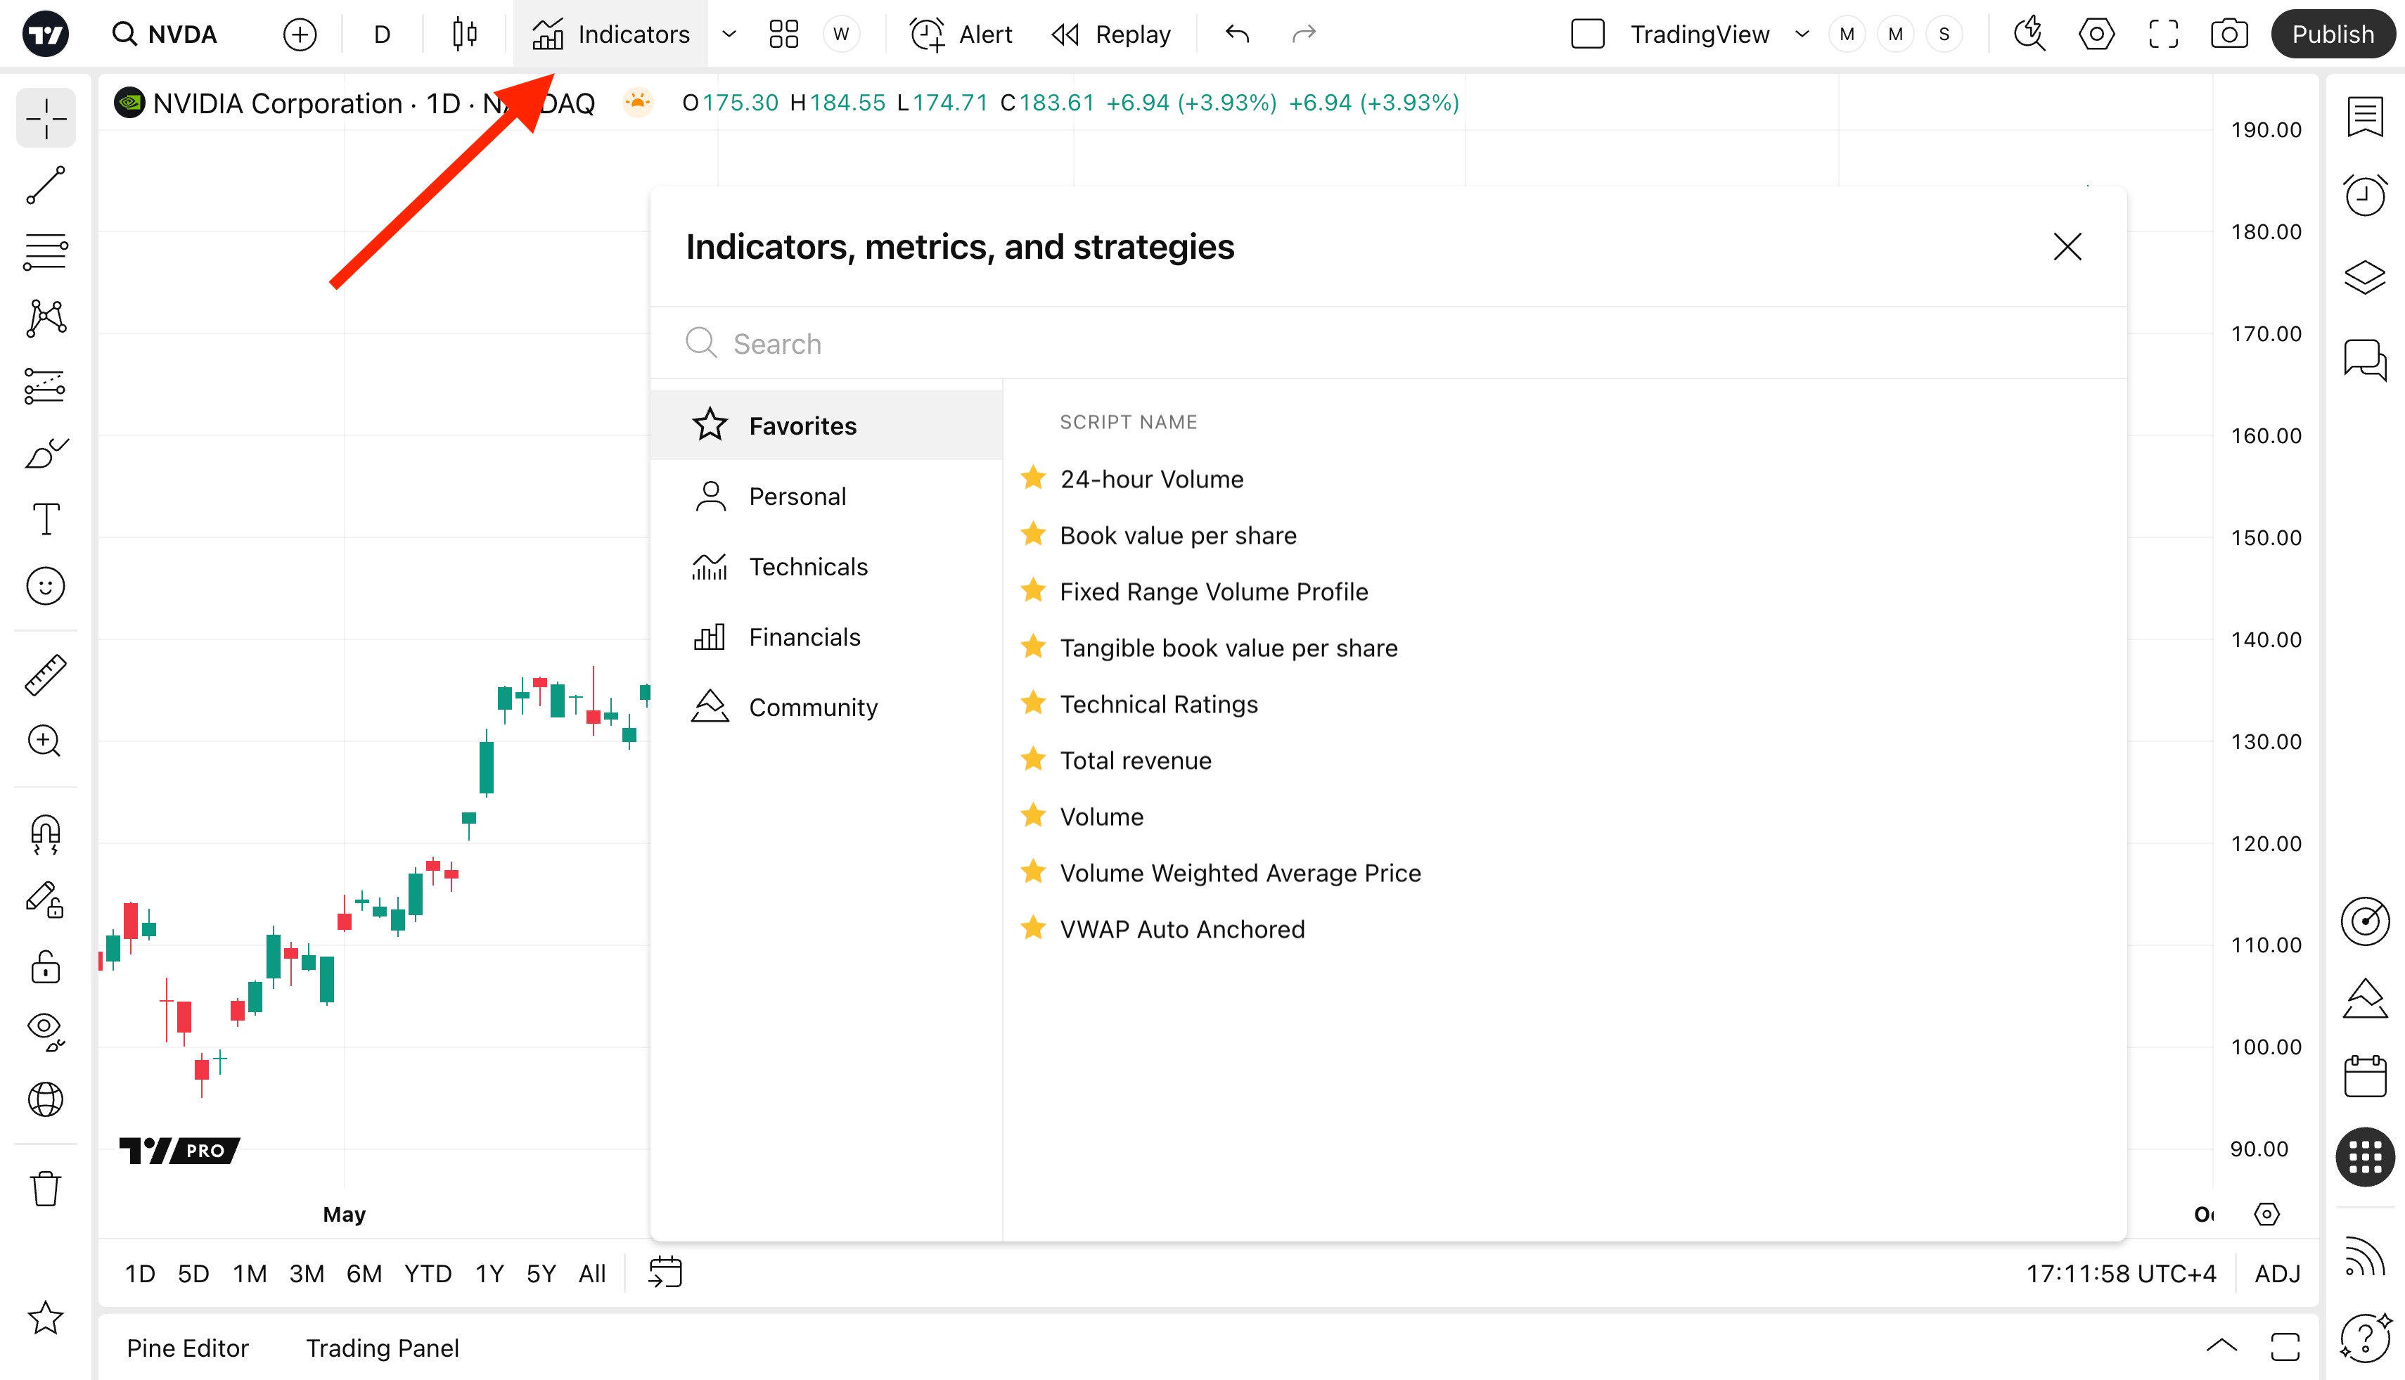The width and height of the screenshot is (2405, 1380).
Task: Click the trash remove objects icon
Action: 46,1189
